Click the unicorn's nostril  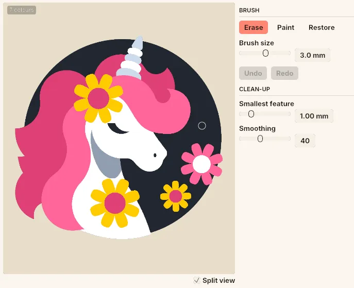pyautogui.click(x=155, y=155)
